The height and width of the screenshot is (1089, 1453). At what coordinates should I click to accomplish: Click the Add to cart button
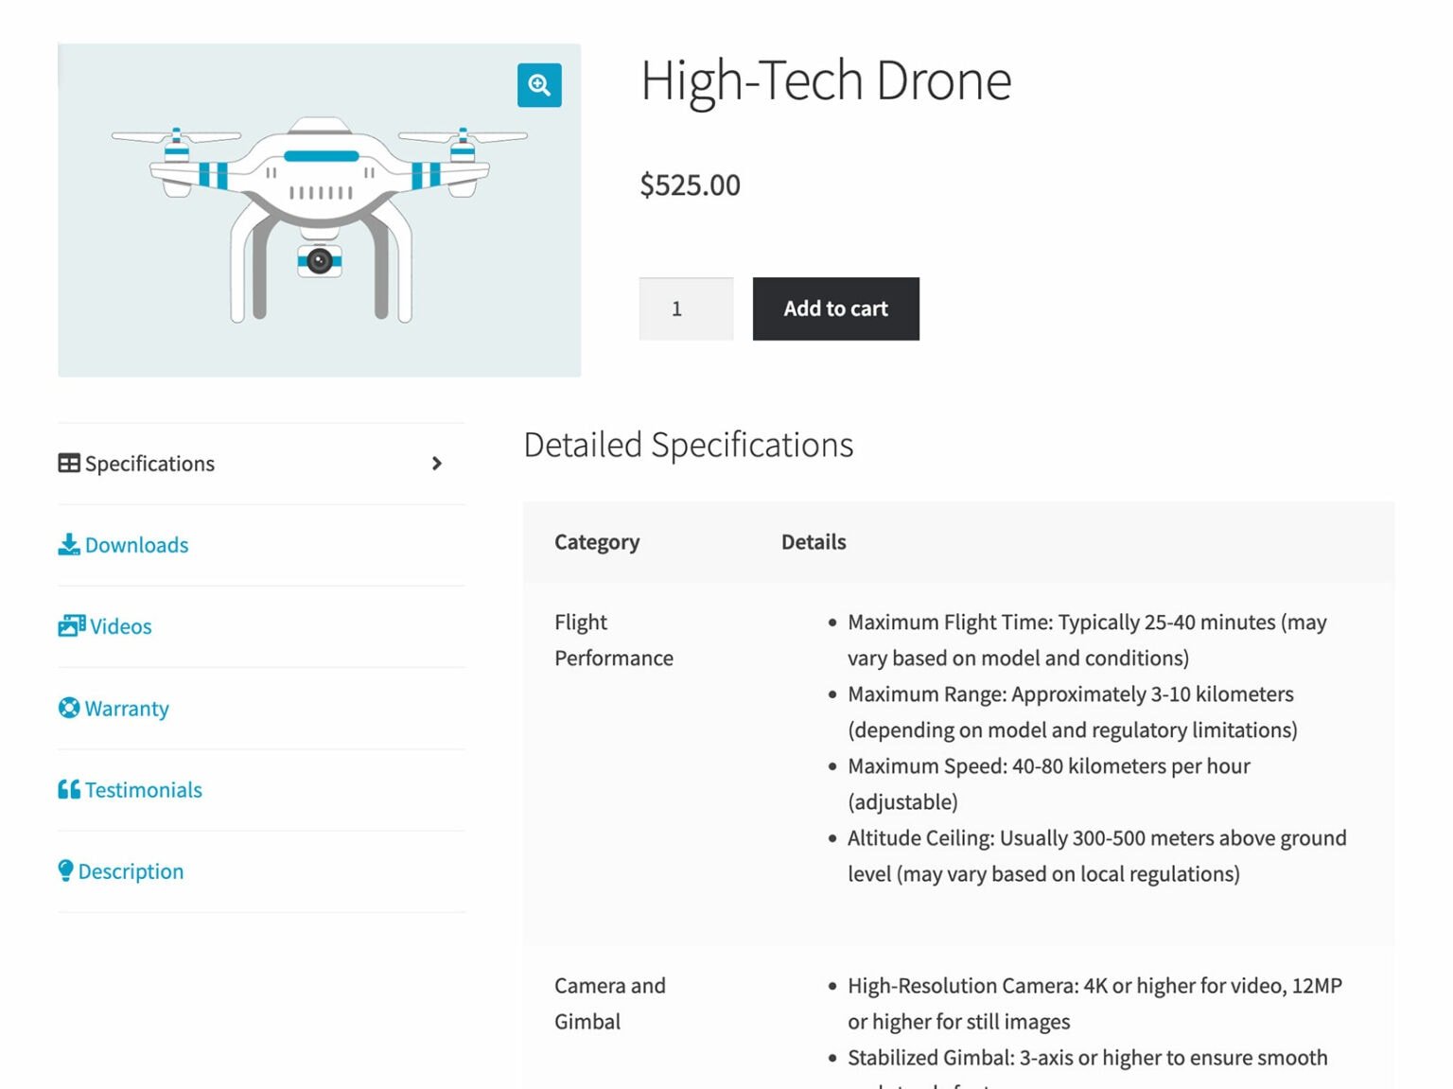835,308
